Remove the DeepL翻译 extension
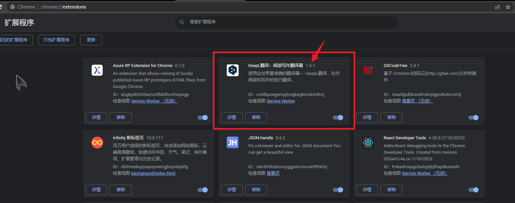Screen dimensions: 515x203 coord(256,118)
